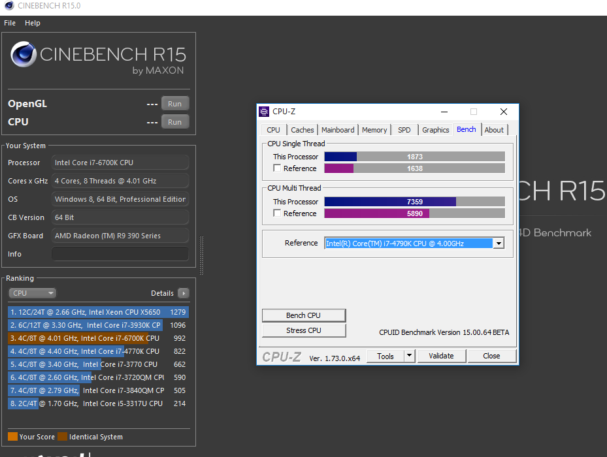Click the panel splitter grip handle
Viewport: 607px width, 457px height.
click(x=201, y=255)
